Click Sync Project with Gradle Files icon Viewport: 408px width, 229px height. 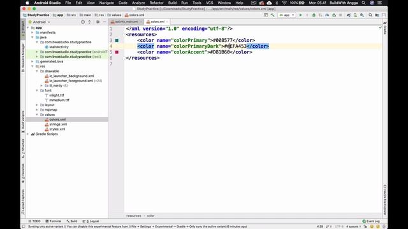coord(349,15)
